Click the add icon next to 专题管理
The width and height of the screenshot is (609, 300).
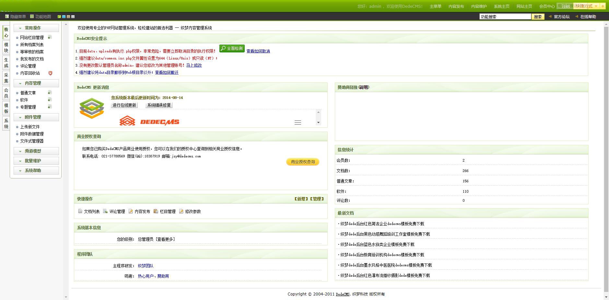click(x=50, y=107)
